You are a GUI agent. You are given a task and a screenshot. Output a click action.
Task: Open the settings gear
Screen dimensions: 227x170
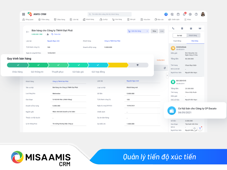[190, 14]
